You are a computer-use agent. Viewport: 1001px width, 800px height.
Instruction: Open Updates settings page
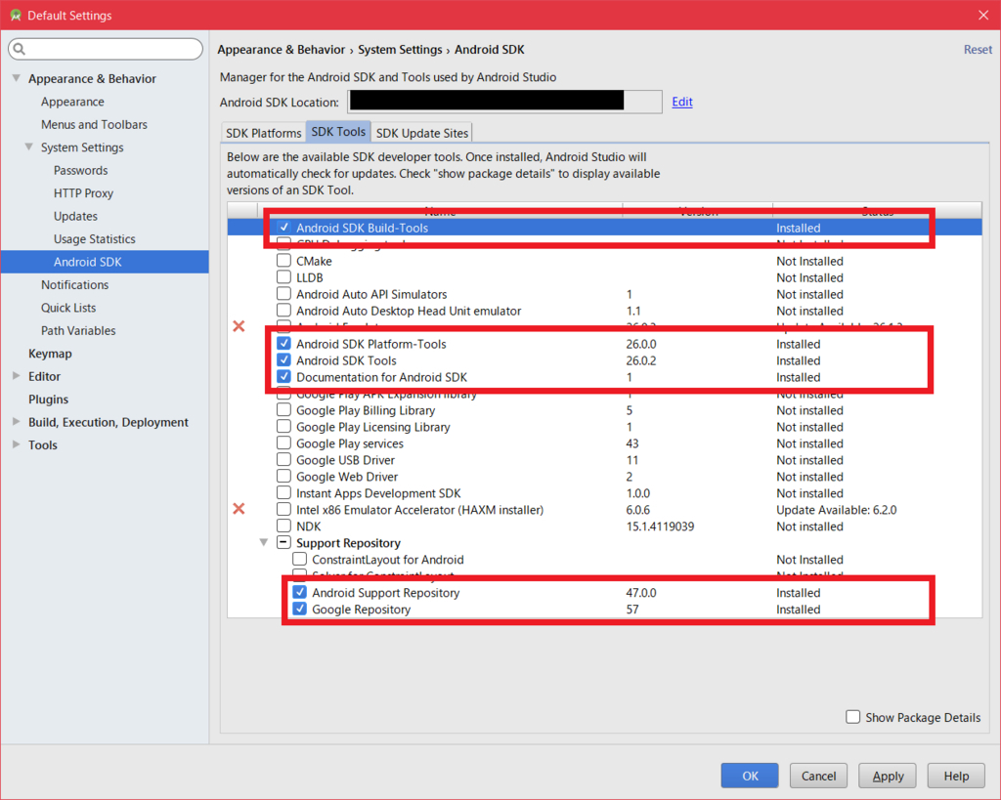click(76, 216)
